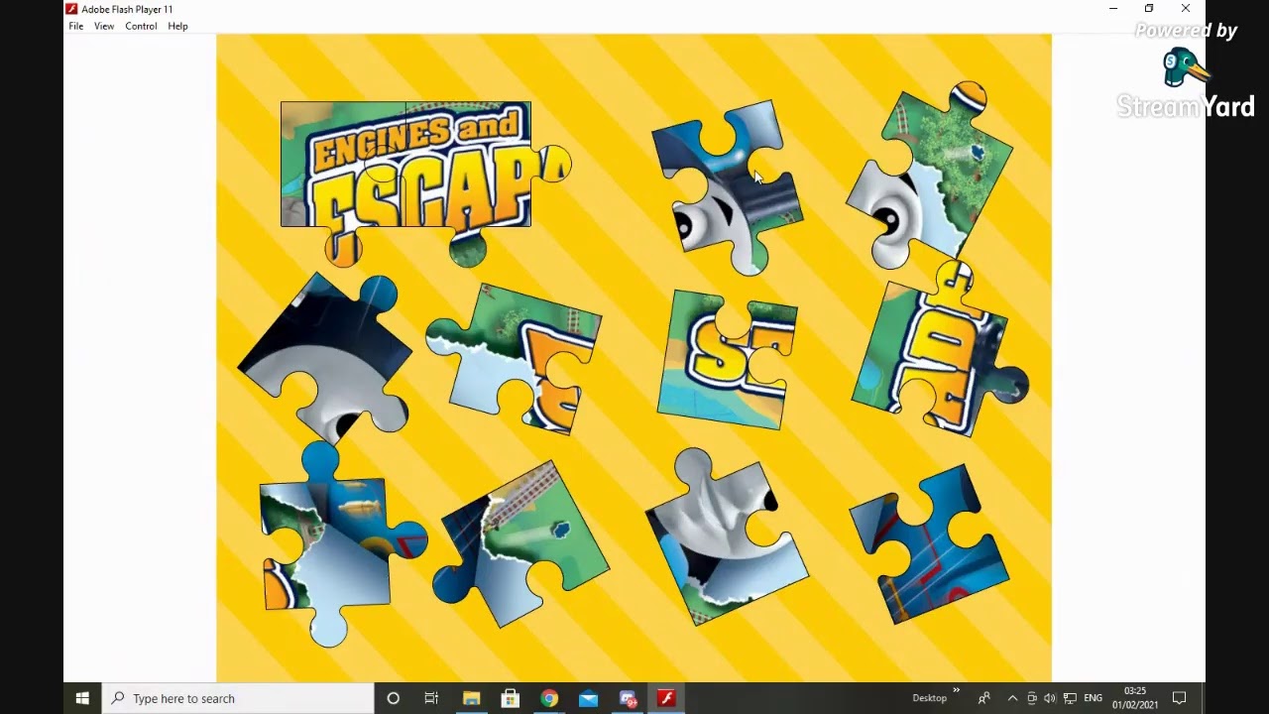Open the Action Center notifications icon
The image size is (1269, 714).
point(1180,698)
